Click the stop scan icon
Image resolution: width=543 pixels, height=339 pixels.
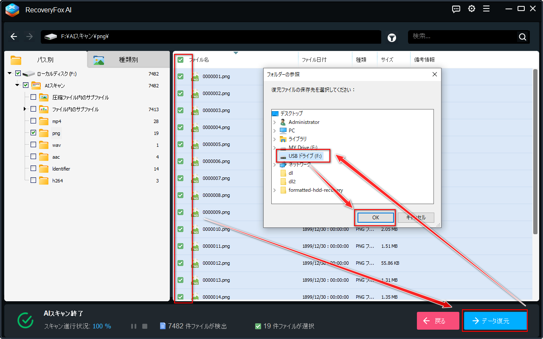[145, 326]
